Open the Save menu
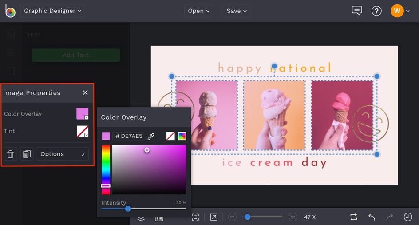 (237, 11)
